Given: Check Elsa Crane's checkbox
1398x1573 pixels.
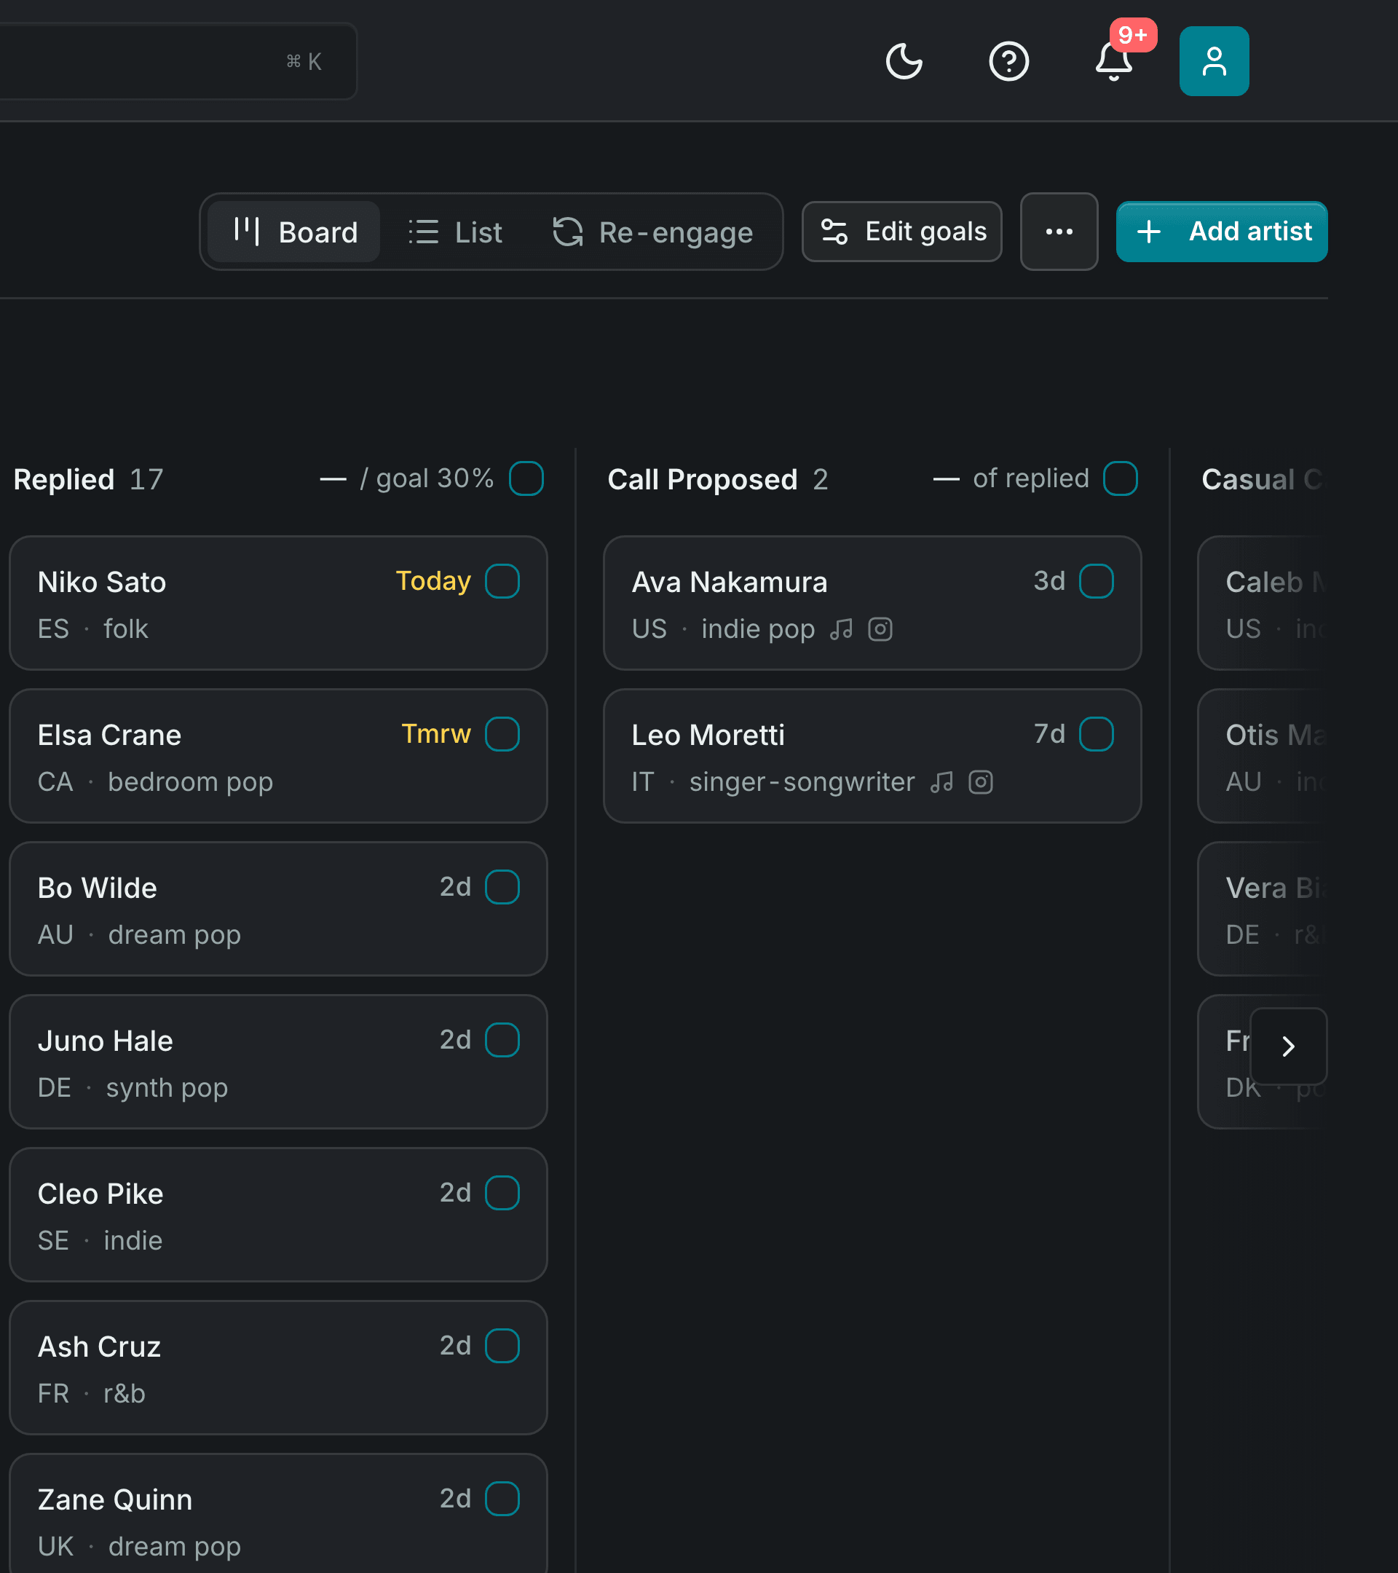Looking at the screenshot, I should pos(502,734).
